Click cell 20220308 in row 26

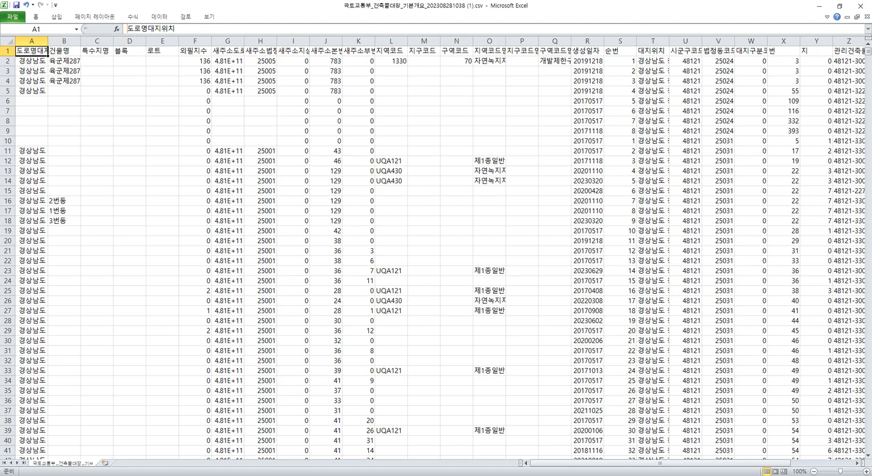587,300
